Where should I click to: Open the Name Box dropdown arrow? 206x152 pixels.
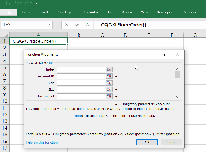point(50,25)
